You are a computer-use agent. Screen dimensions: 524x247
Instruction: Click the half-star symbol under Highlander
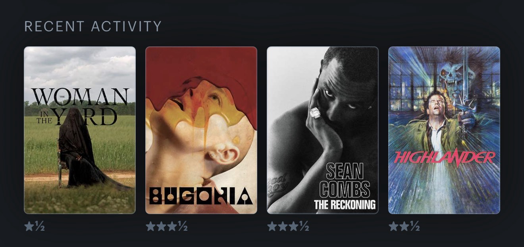[414, 226]
